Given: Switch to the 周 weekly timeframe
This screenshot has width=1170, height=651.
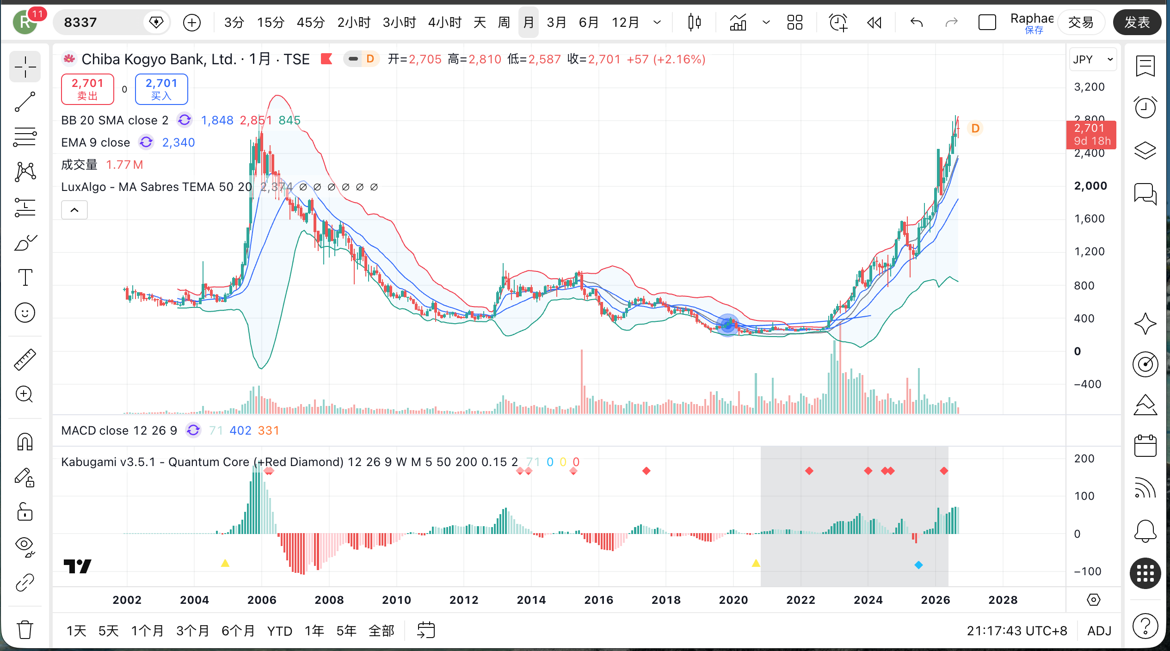Looking at the screenshot, I should pos(504,22).
